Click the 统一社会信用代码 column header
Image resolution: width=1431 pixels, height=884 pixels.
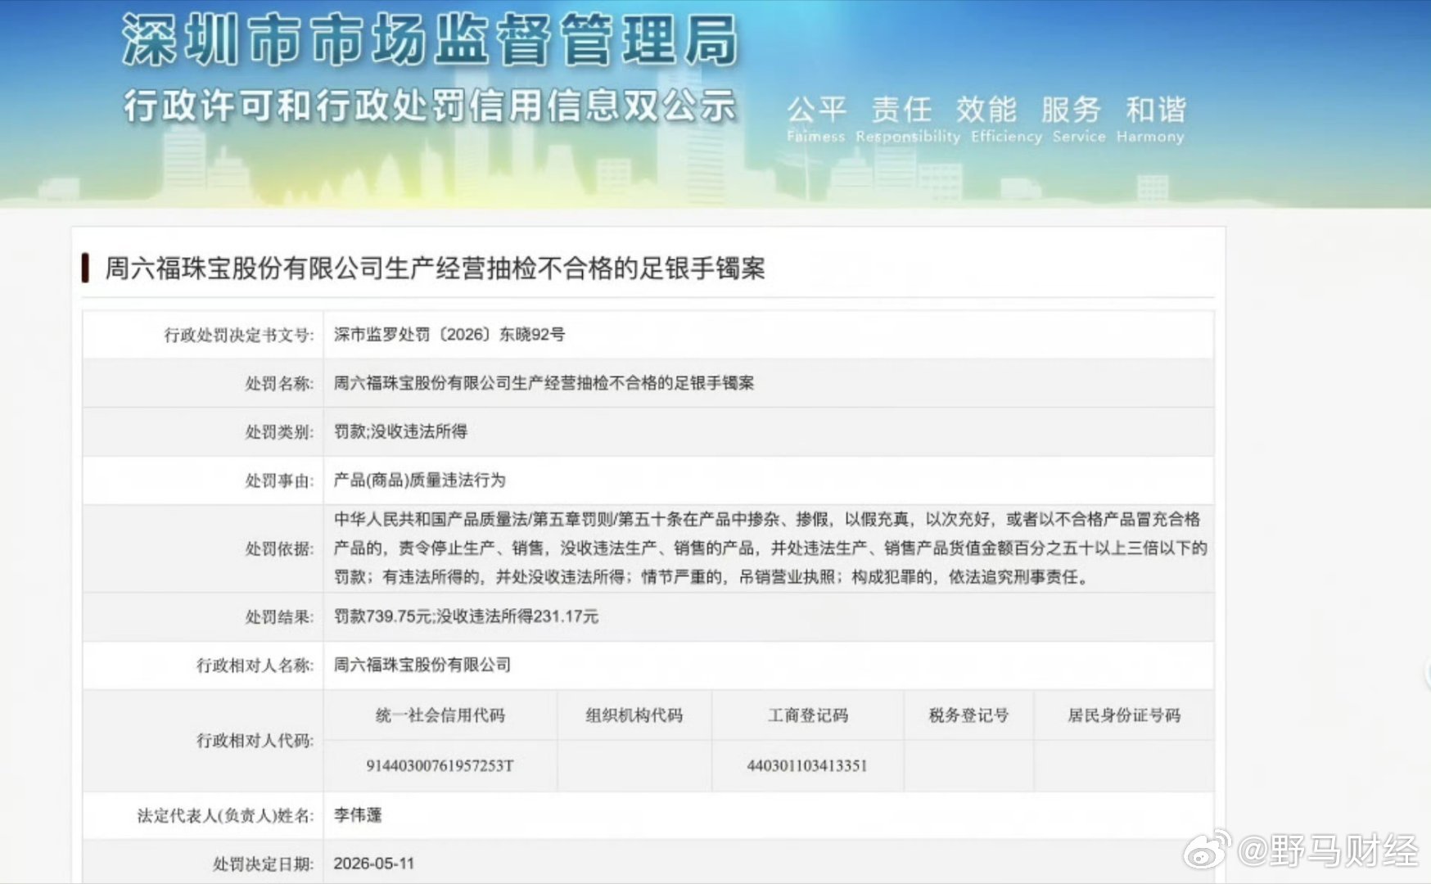pos(440,715)
